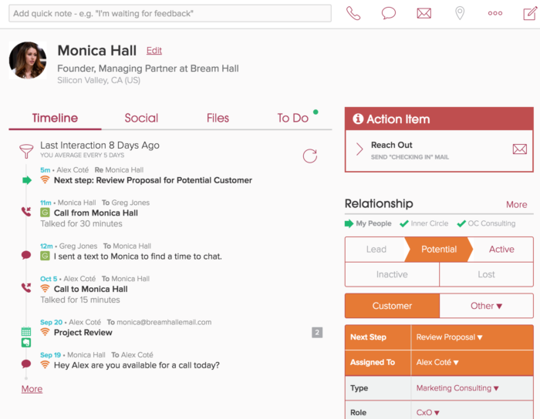Open the three-dots more options icon

[495, 13]
